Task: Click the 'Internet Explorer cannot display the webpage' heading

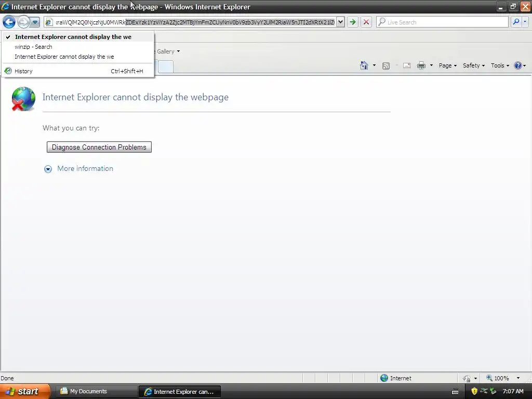Action: pyautogui.click(x=136, y=97)
